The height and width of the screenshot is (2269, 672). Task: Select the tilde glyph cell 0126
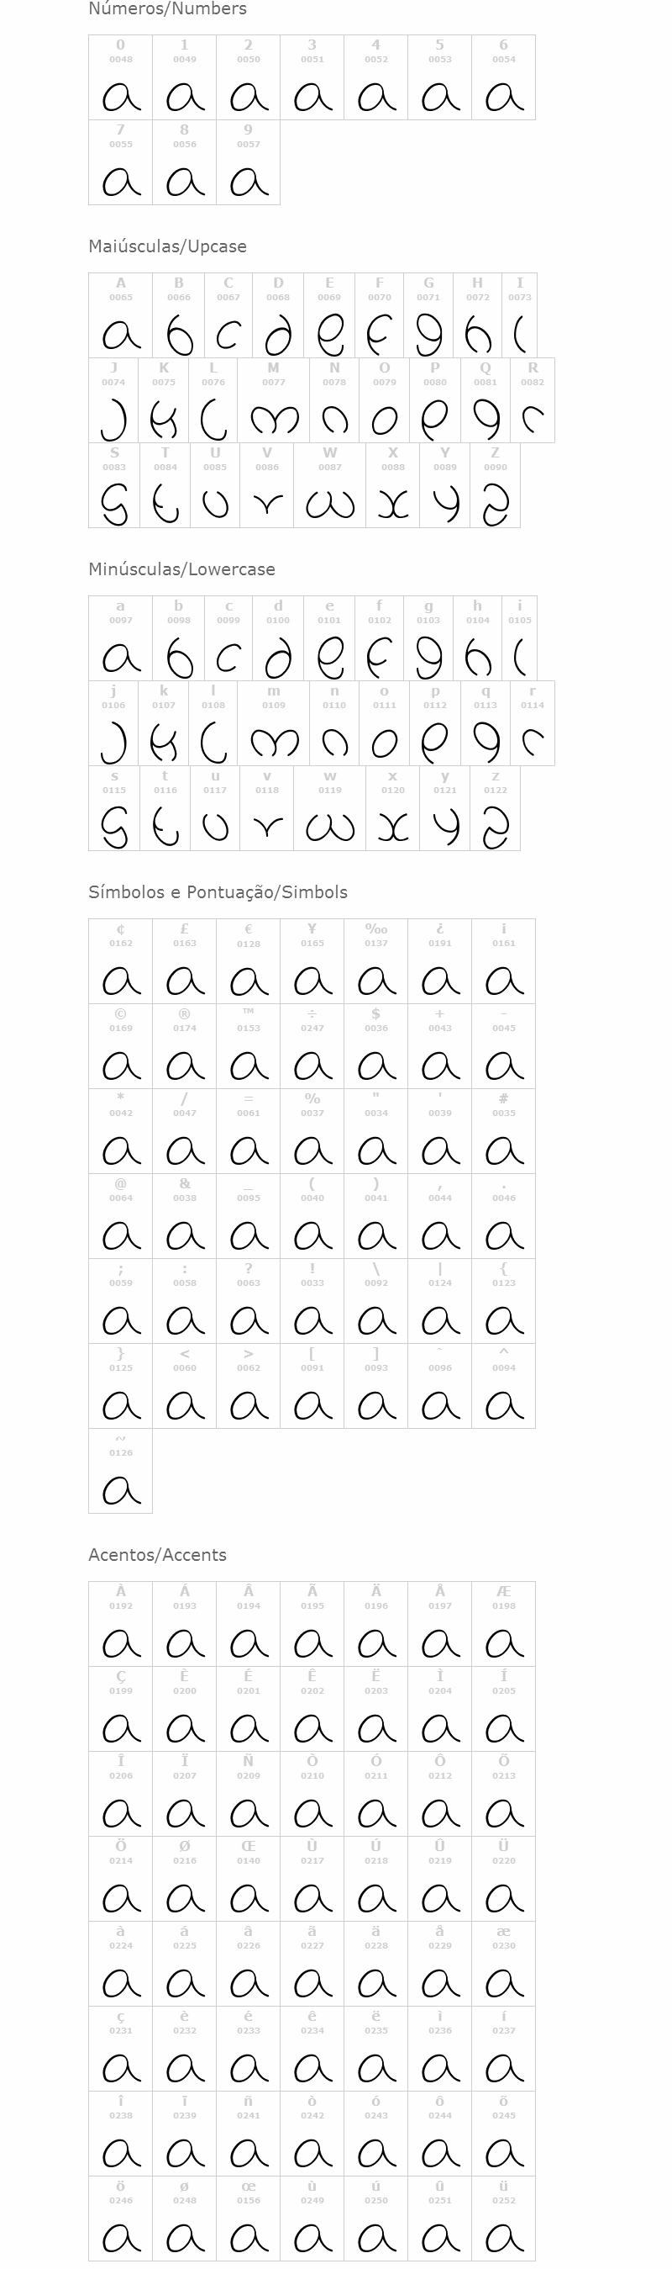pos(120,1471)
